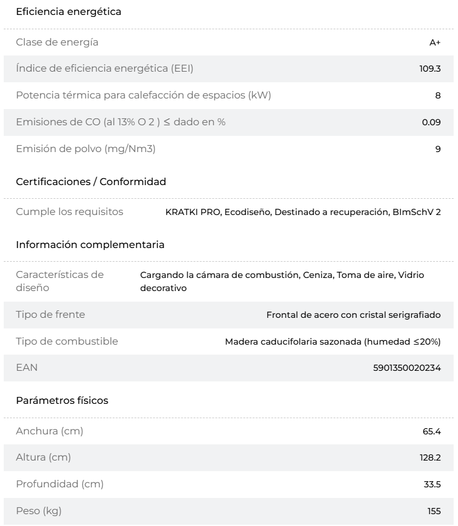This screenshot has width=458, height=526.
Task: Click the Parámetros físicos heading
Action: tap(62, 400)
